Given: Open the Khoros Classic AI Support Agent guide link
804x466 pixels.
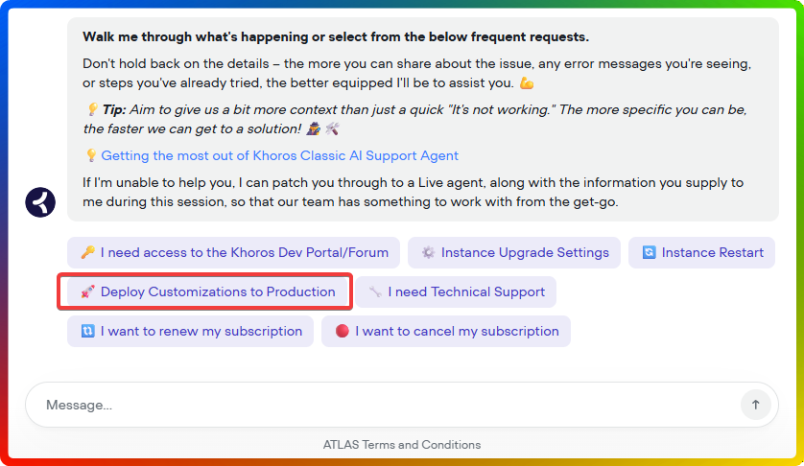Looking at the screenshot, I should [279, 155].
